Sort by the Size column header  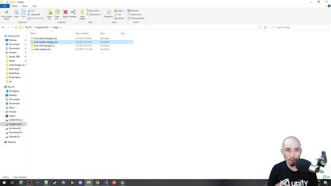pyautogui.click(x=123, y=33)
